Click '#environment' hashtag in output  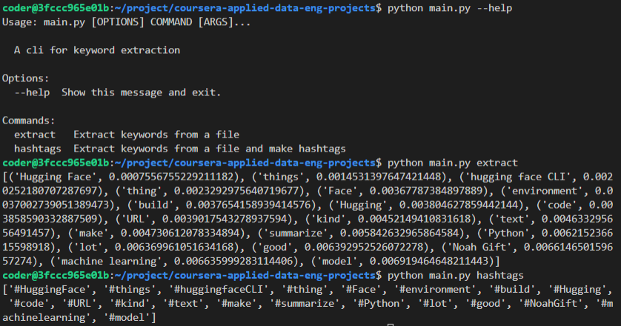click(x=435, y=290)
